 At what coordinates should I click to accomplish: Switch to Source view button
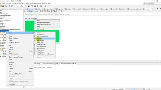click(26, 11)
